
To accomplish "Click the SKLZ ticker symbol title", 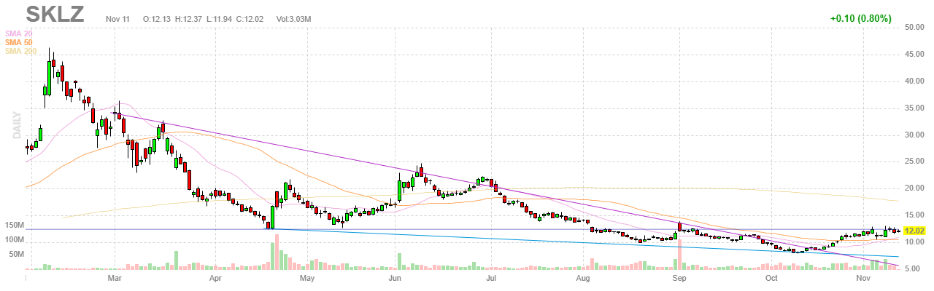I will [55, 14].
